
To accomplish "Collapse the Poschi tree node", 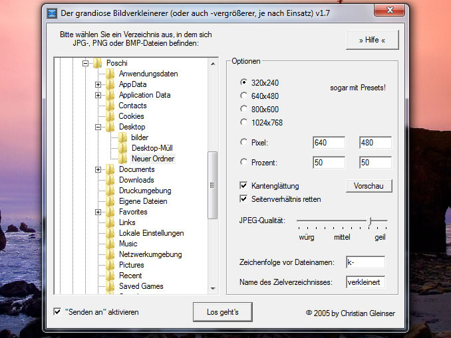I will pyautogui.click(x=85, y=63).
